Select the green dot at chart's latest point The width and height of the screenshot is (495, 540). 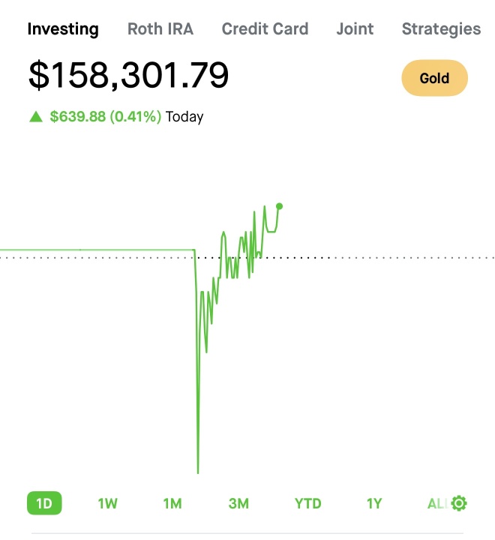point(279,206)
